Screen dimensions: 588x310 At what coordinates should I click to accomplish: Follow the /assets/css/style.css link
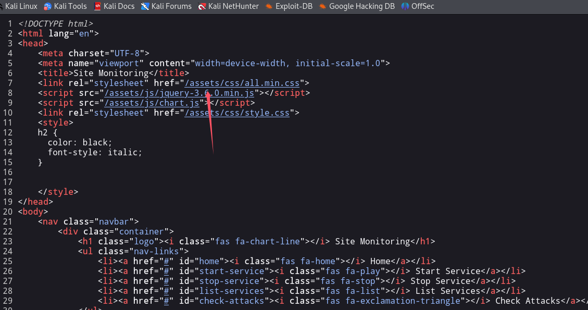coord(237,113)
